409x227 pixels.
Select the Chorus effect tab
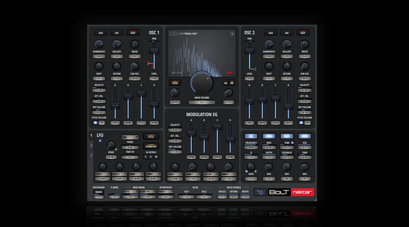(269, 136)
